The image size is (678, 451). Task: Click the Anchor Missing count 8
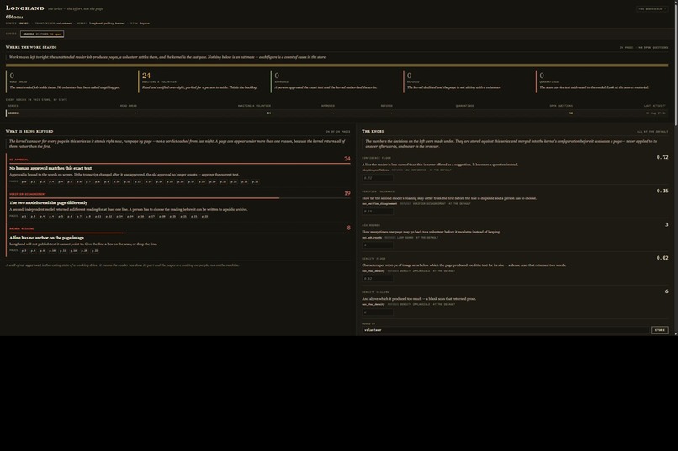348,228
